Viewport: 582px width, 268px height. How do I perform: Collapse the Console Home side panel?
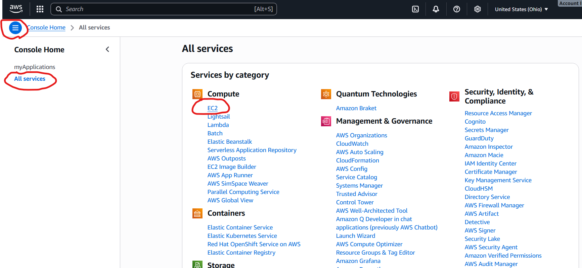[107, 50]
